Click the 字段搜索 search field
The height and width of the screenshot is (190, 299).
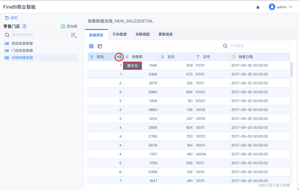tap(258, 46)
